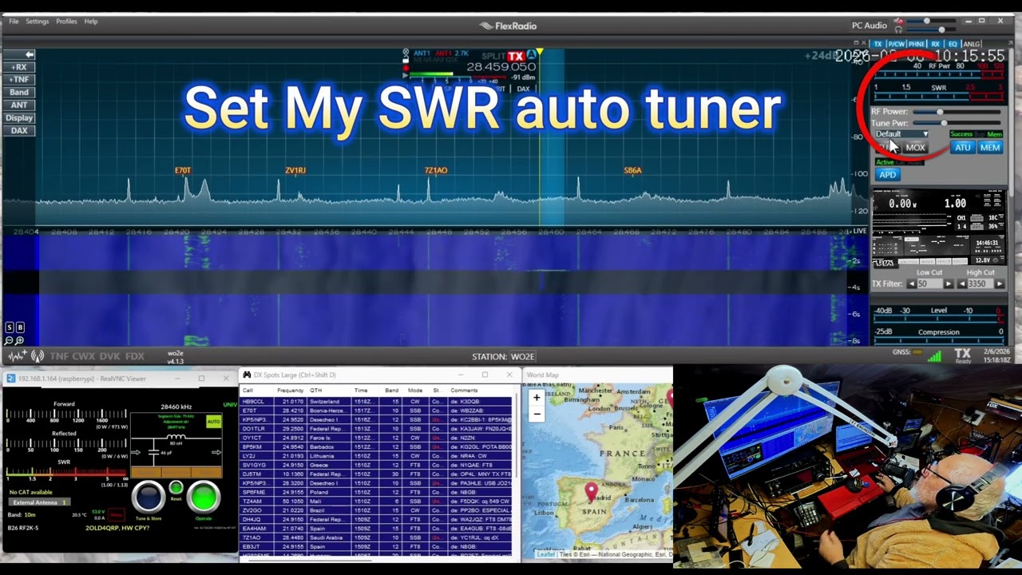Open the Band selection menu
This screenshot has height=575, width=1022.
(19, 93)
